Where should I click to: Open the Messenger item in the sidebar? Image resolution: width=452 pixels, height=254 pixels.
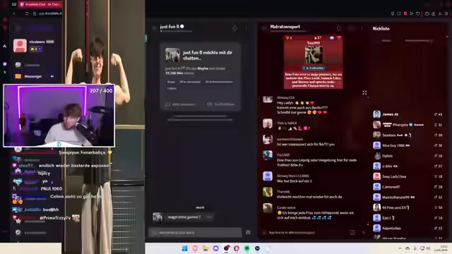(x=34, y=76)
